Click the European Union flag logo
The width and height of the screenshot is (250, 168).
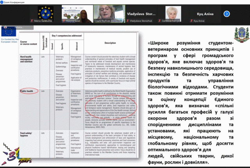(x=9, y=32)
